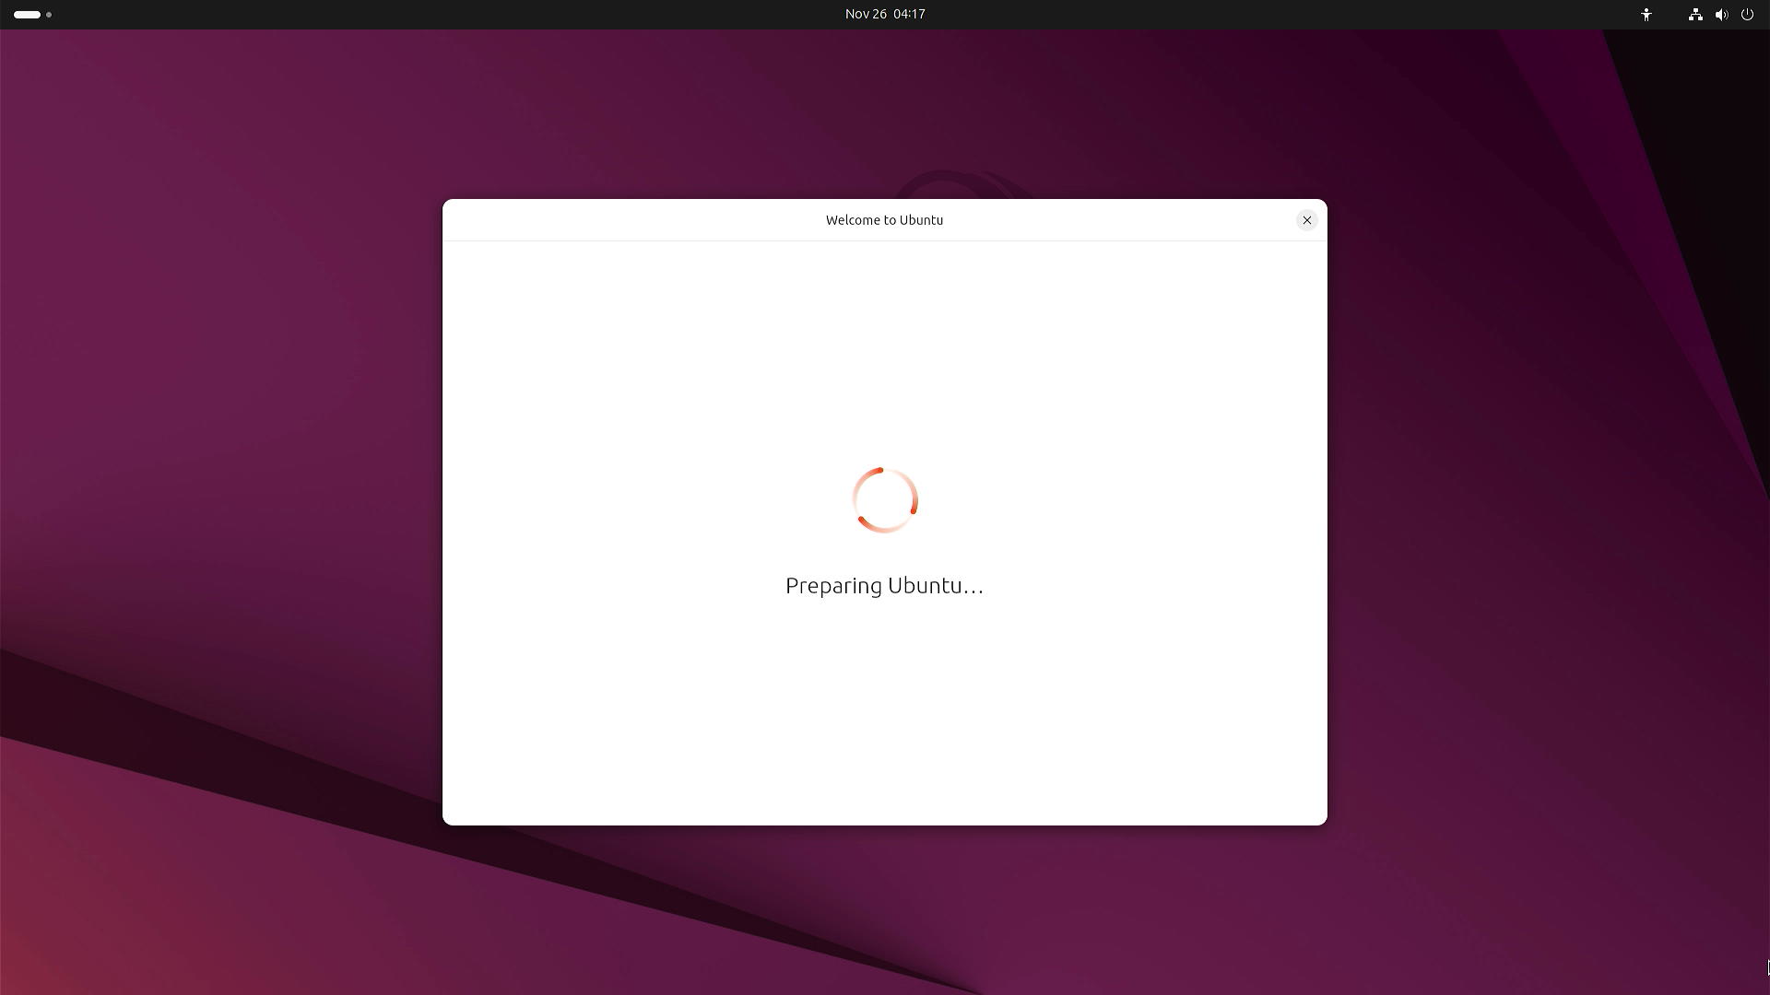
Task: Open the clock showing Nov 26 04:17
Action: pos(885,14)
